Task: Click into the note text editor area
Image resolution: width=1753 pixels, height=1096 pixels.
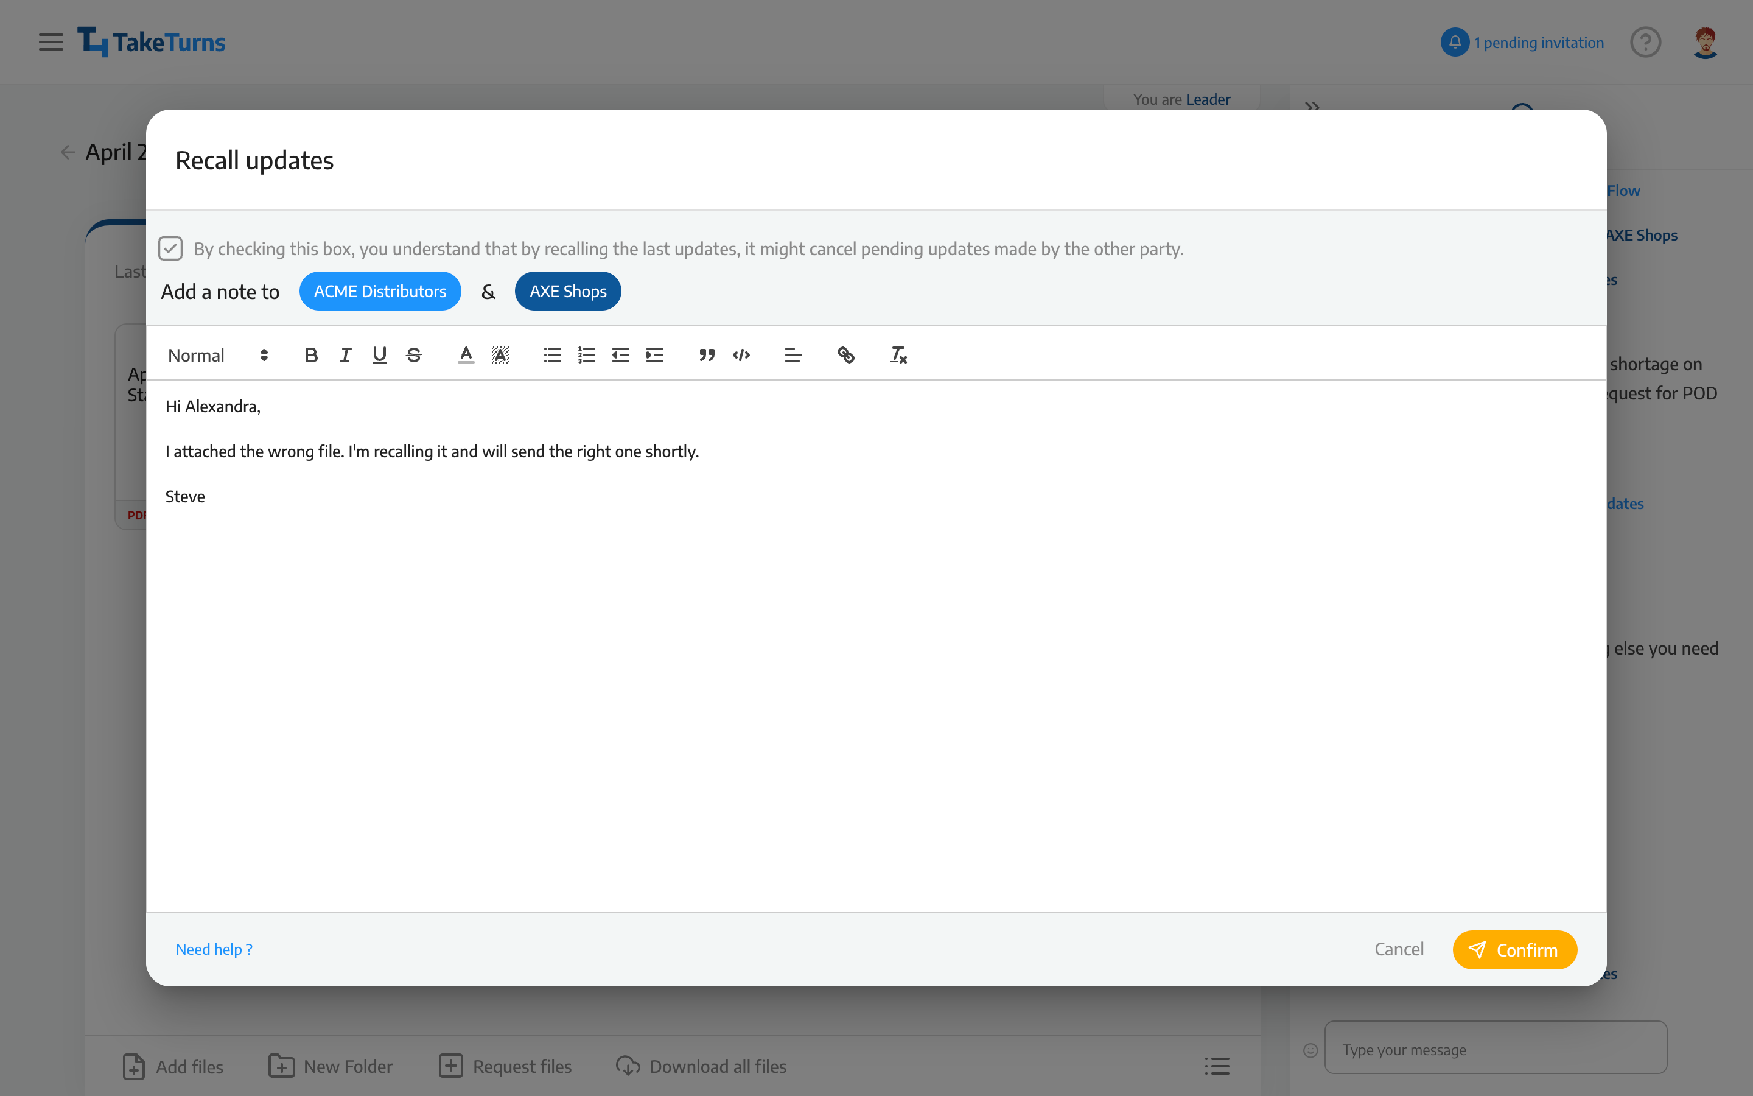Action: pos(876,645)
